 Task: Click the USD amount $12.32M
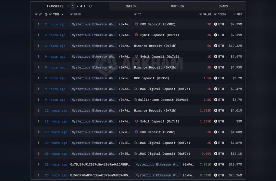coord(235,46)
